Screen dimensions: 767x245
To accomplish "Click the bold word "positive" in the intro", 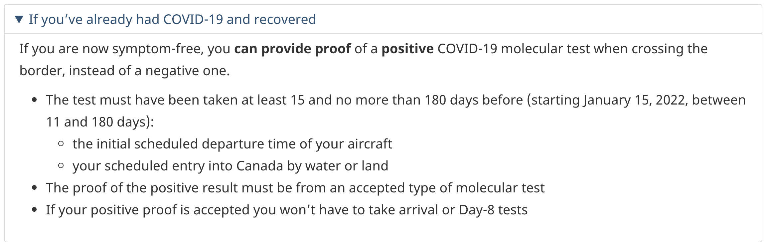I will (x=407, y=49).
